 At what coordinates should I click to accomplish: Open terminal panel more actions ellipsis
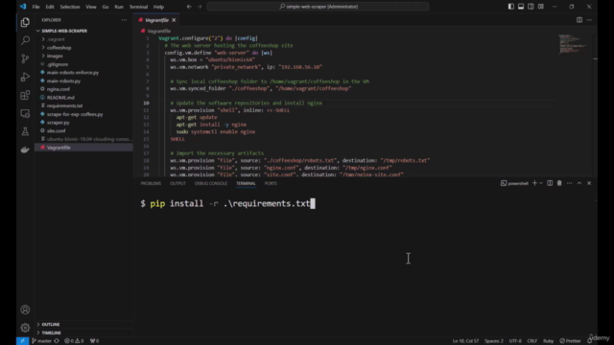pyautogui.click(x=569, y=183)
